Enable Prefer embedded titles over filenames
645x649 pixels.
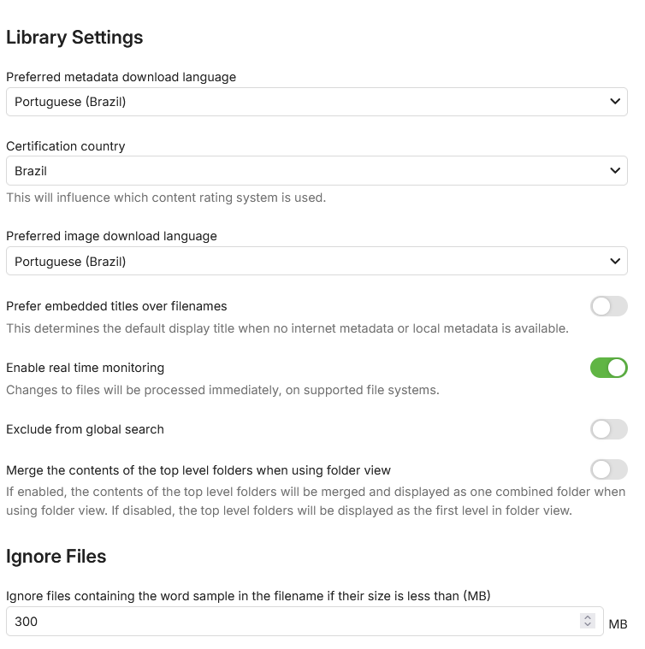coord(608,306)
